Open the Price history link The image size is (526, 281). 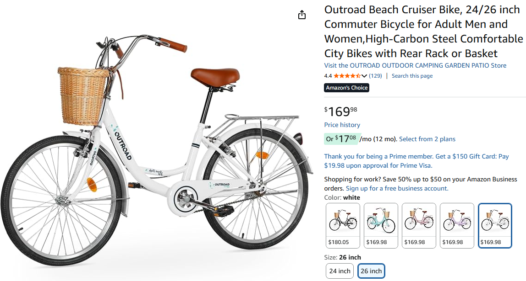tap(342, 125)
